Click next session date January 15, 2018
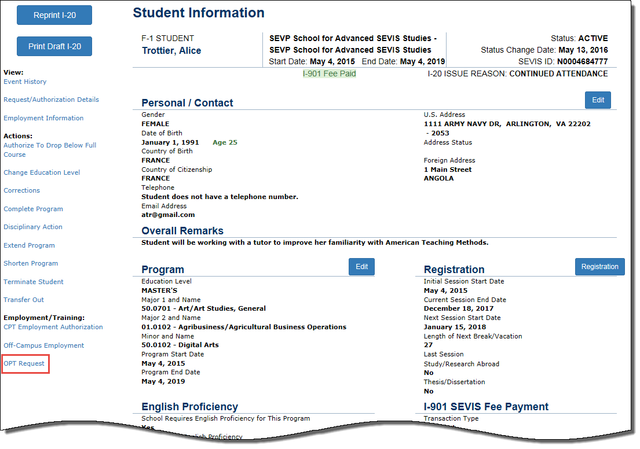This screenshot has width=640, height=449. tap(455, 327)
